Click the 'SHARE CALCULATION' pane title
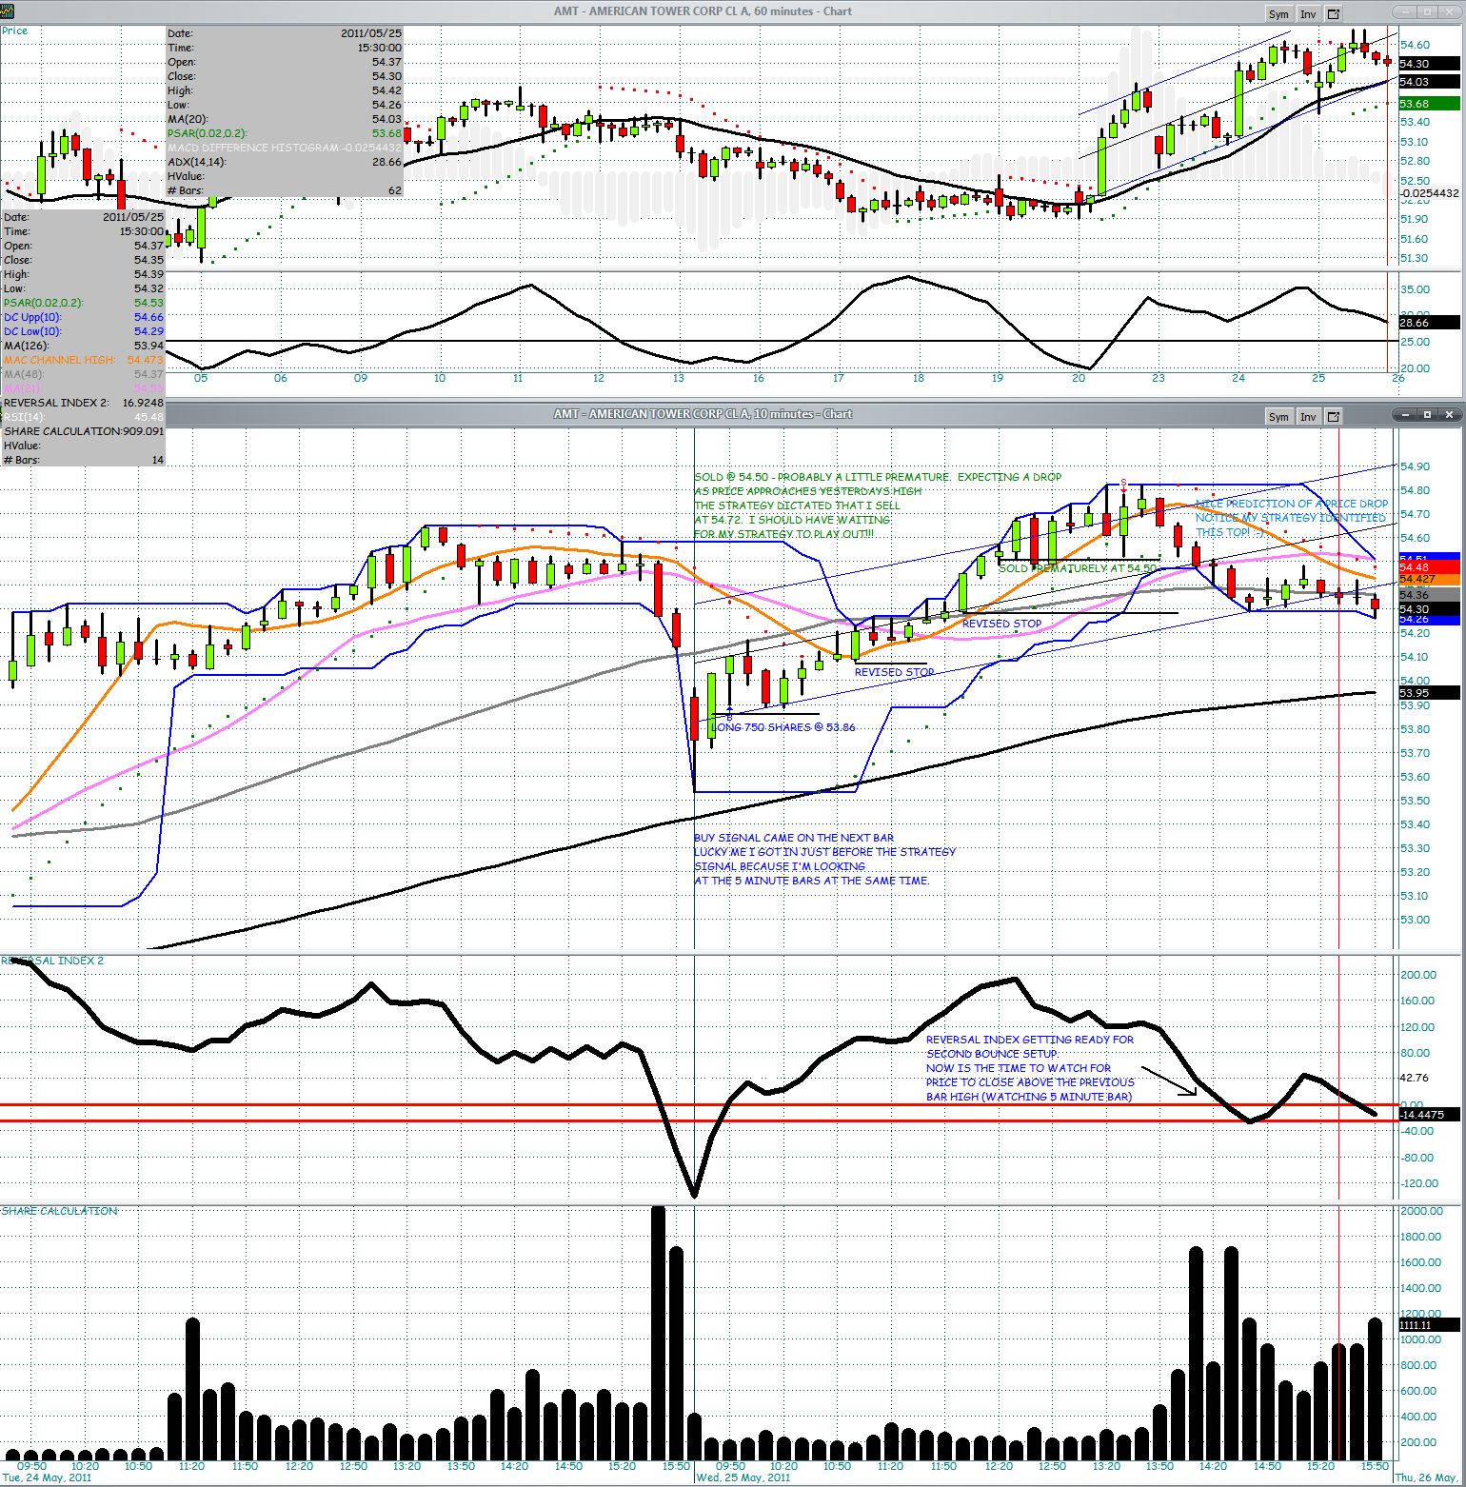Screen dimensions: 1466x1487 tap(59, 1211)
